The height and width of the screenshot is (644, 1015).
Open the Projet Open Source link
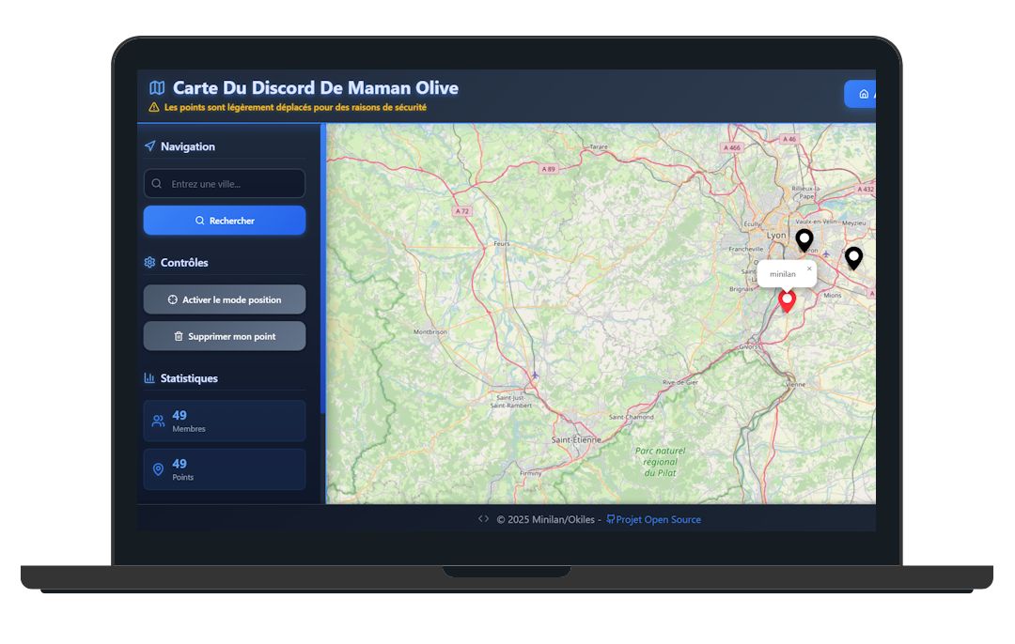click(x=659, y=519)
